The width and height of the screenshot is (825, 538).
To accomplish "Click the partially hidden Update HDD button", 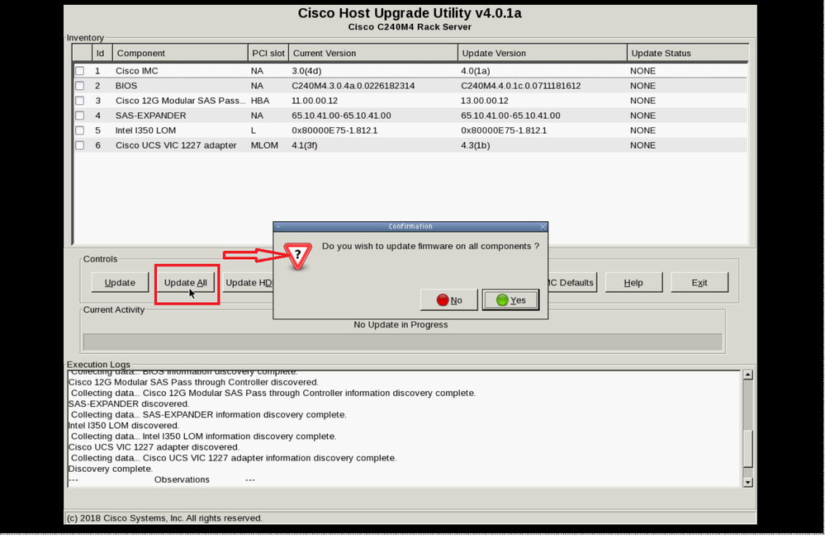I will click(247, 282).
